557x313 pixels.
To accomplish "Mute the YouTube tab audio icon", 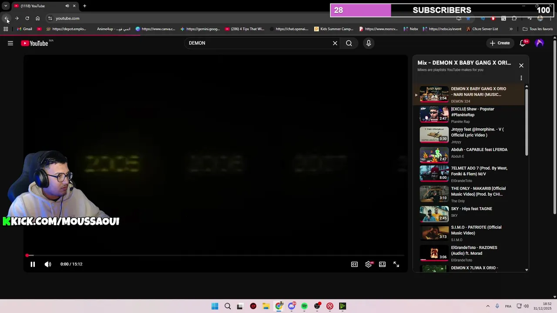I will [x=67, y=6].
